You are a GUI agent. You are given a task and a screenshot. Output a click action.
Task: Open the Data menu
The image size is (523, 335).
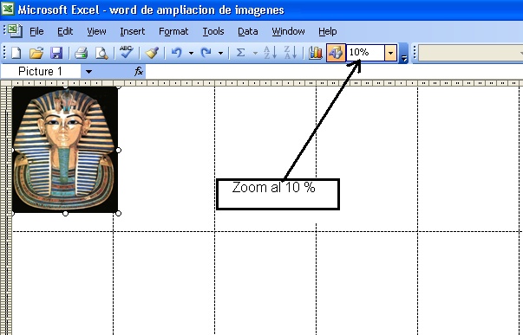247,31
